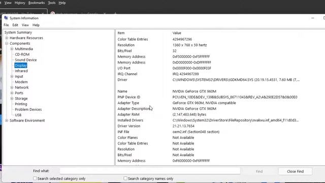Image resolution: width=325 pixels, height=183 pixels.
Task: Click the Item column header
Action: pos(121,33)
